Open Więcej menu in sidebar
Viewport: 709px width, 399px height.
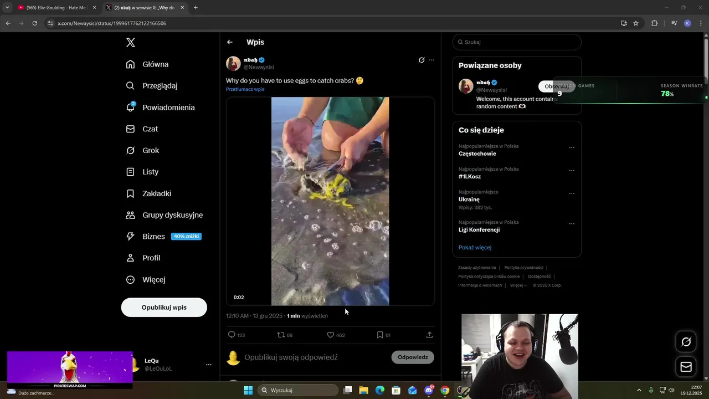(x=146, y=280)
